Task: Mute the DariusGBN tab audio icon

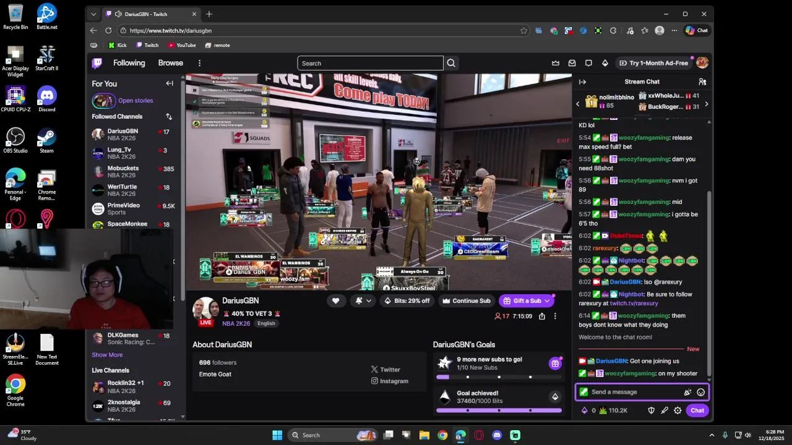Action: pos(118,14)
